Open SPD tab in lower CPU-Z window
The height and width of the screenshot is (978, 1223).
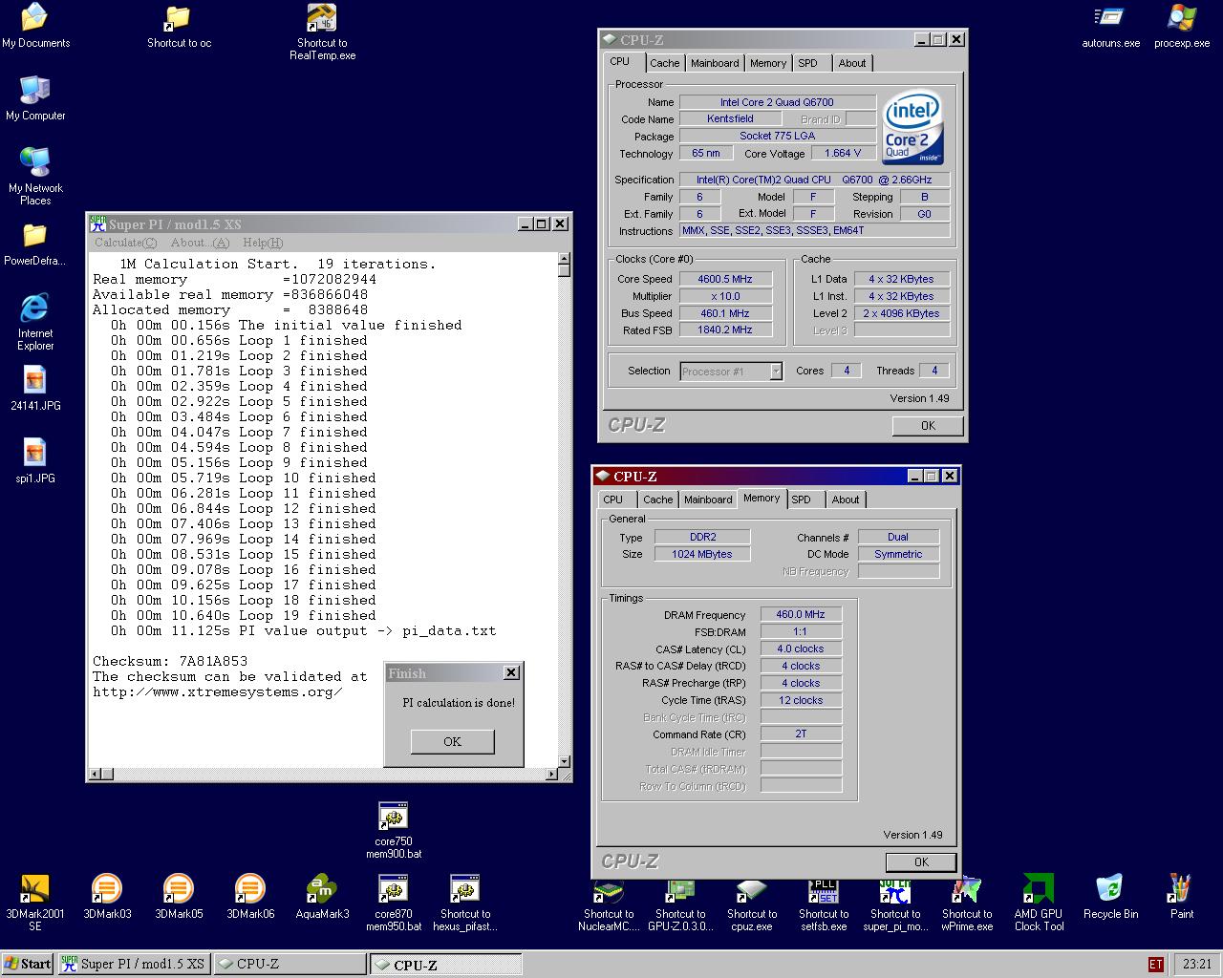point(802,500)
